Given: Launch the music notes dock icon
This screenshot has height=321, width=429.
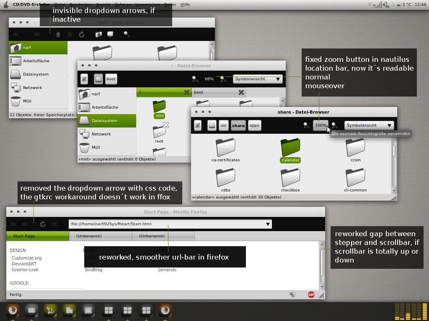Looking at the screenshot, I should coord(50,311).
